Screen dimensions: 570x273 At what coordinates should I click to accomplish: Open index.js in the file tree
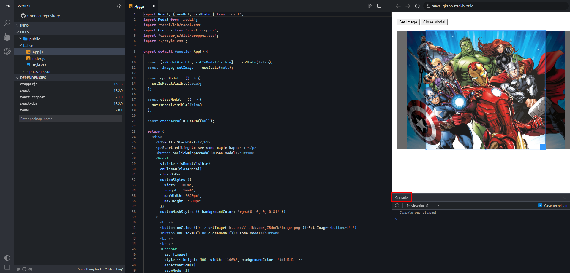point(70,58)
